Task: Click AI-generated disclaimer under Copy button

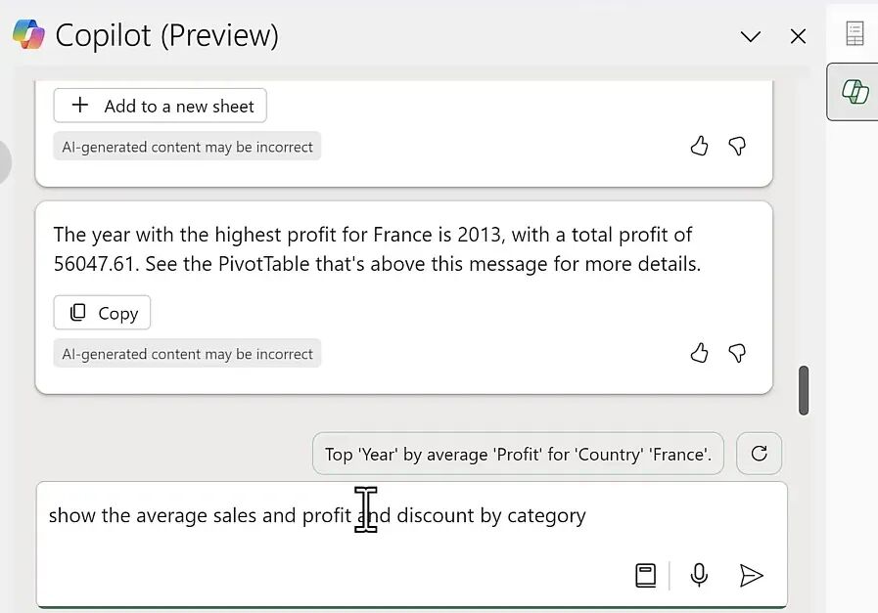Action: click(x=187, y=354)
